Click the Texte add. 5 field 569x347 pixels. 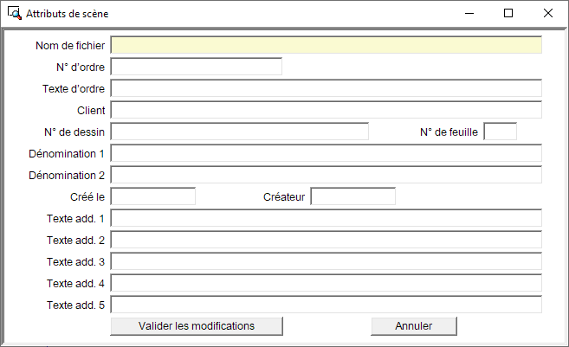326,305
